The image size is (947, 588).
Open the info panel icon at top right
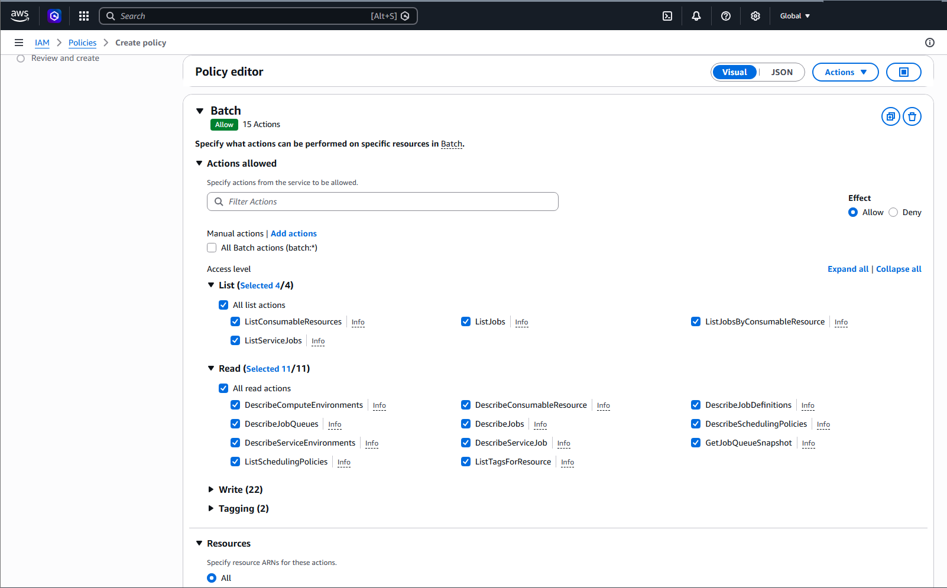(x=930, y=43)
